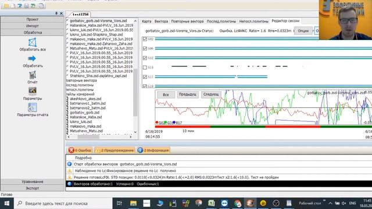Select 'lukino_luki.zsd-Shapkino_Shap.zsd' vector in tree

96,35
